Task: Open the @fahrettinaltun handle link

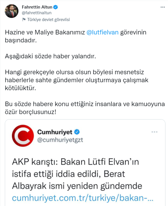Action: [37, 13]
